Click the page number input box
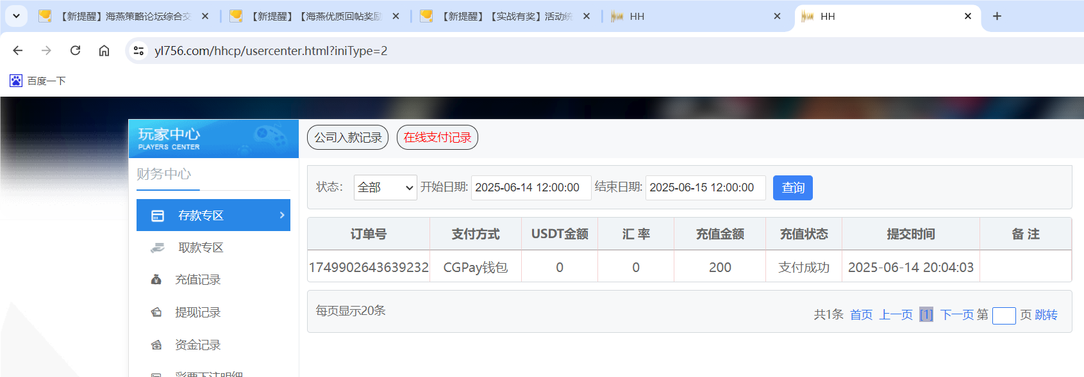The width and height of the screenshot is (1084, 377). pyautogui.click(x=1004, y=316)
